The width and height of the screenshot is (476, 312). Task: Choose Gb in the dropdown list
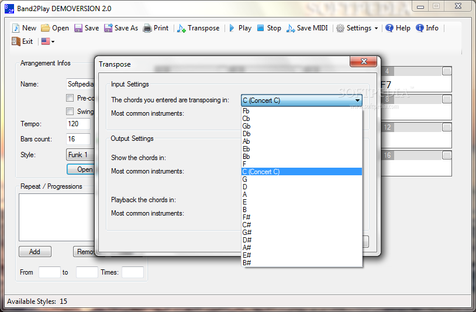click(302, 126)
